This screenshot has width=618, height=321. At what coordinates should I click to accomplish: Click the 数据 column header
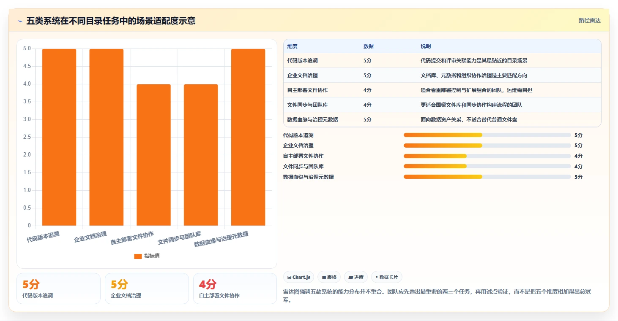coord(368,46)
